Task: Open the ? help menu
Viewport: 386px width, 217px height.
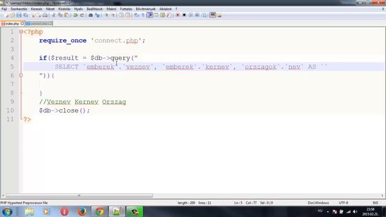Action: coord(176,9)
